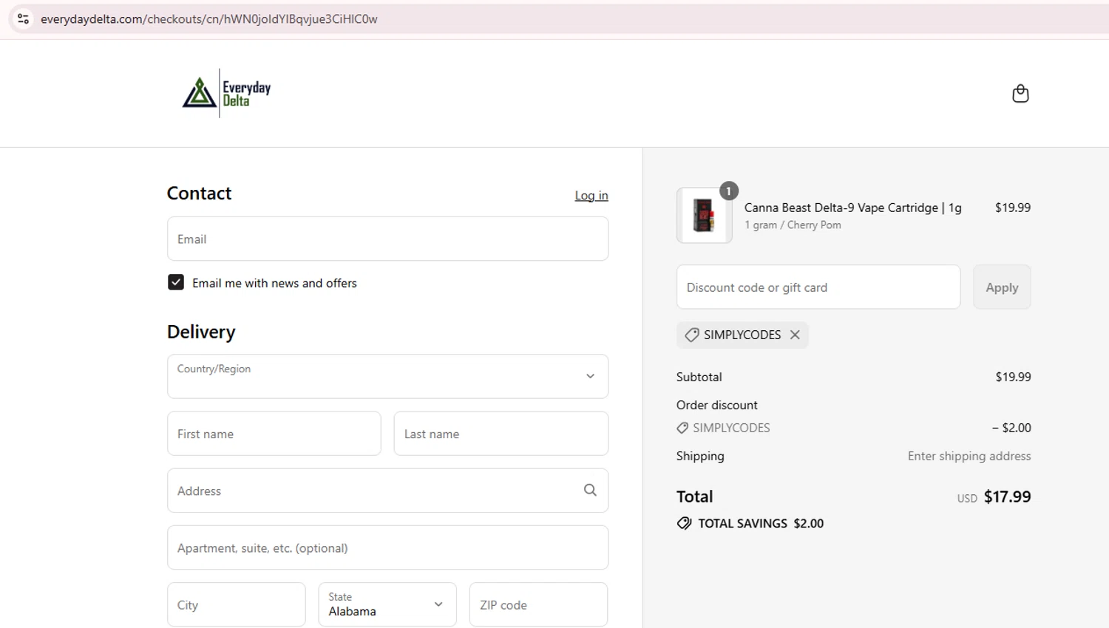Screen dimensions: 1109x628
Task: Click the search icon in Address field
Action: coord(590,490)
